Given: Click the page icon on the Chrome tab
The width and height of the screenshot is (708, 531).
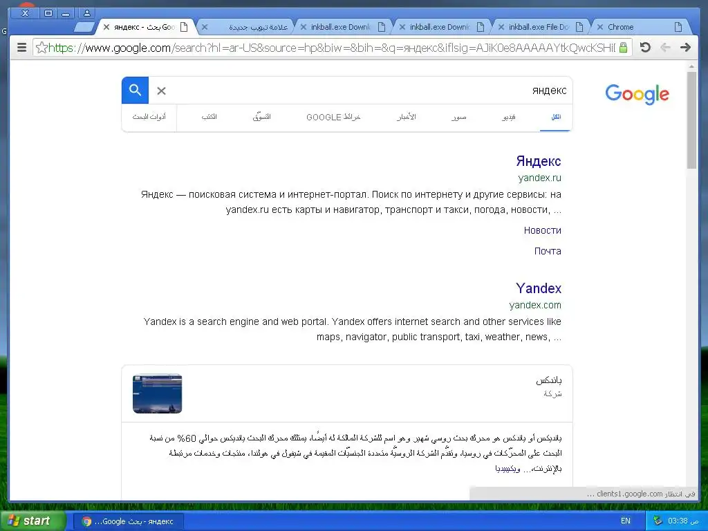Looking at the screenshot, I should [678, 27].
